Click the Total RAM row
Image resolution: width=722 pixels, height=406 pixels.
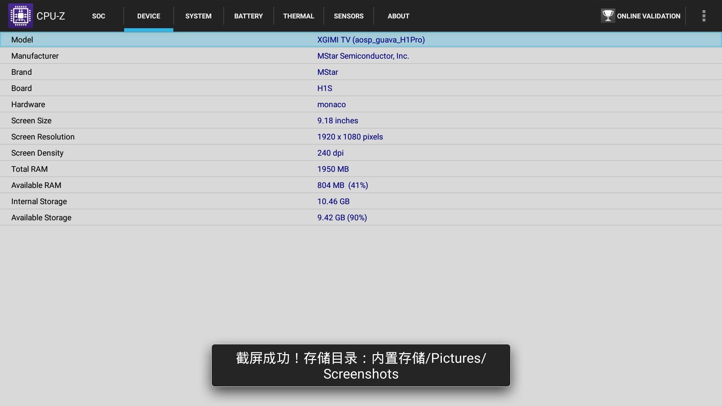tap(361, 169)
